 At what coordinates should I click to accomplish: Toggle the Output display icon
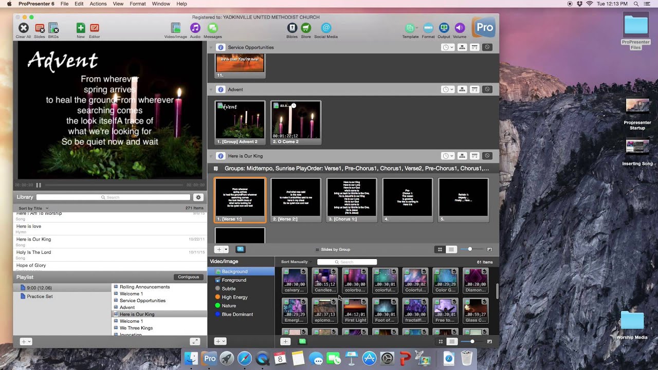click(444, 28)
